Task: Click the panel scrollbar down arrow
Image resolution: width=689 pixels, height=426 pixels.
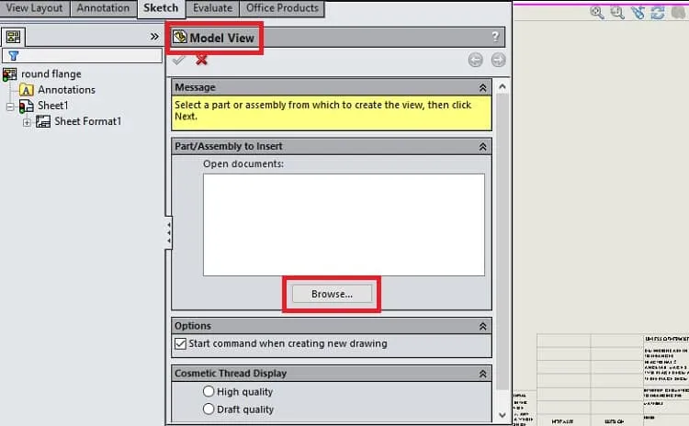Action: [x=503, y=415]
